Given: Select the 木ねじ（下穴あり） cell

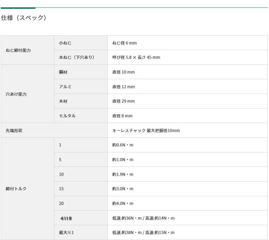Looking at the screenshot, I should [81, 57].
